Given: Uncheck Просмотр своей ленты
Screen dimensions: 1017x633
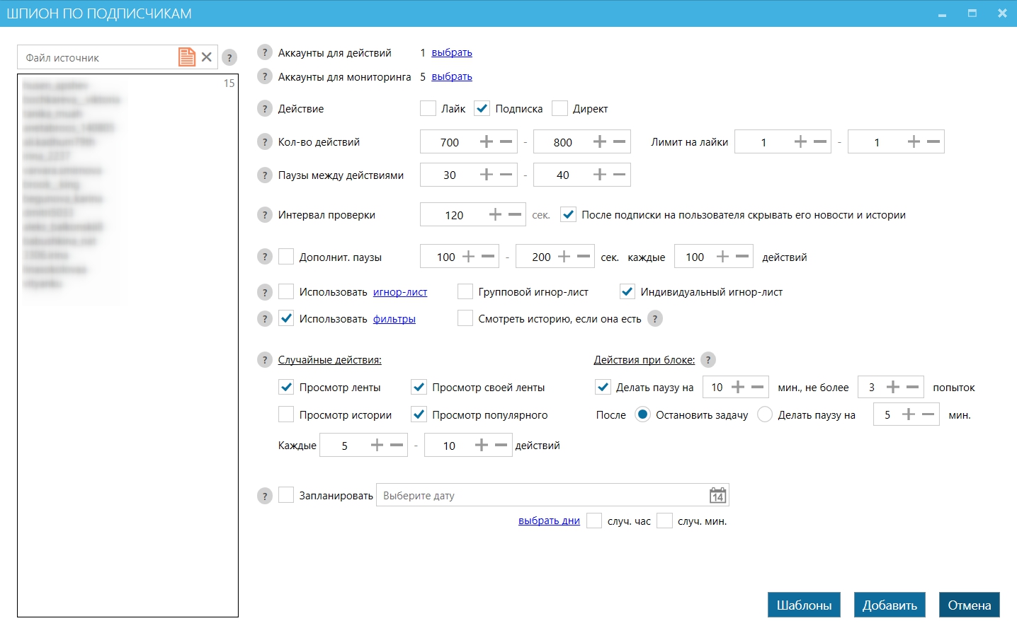Looking at the screenshot, I should pyautogui.click(x=419, y=387).
